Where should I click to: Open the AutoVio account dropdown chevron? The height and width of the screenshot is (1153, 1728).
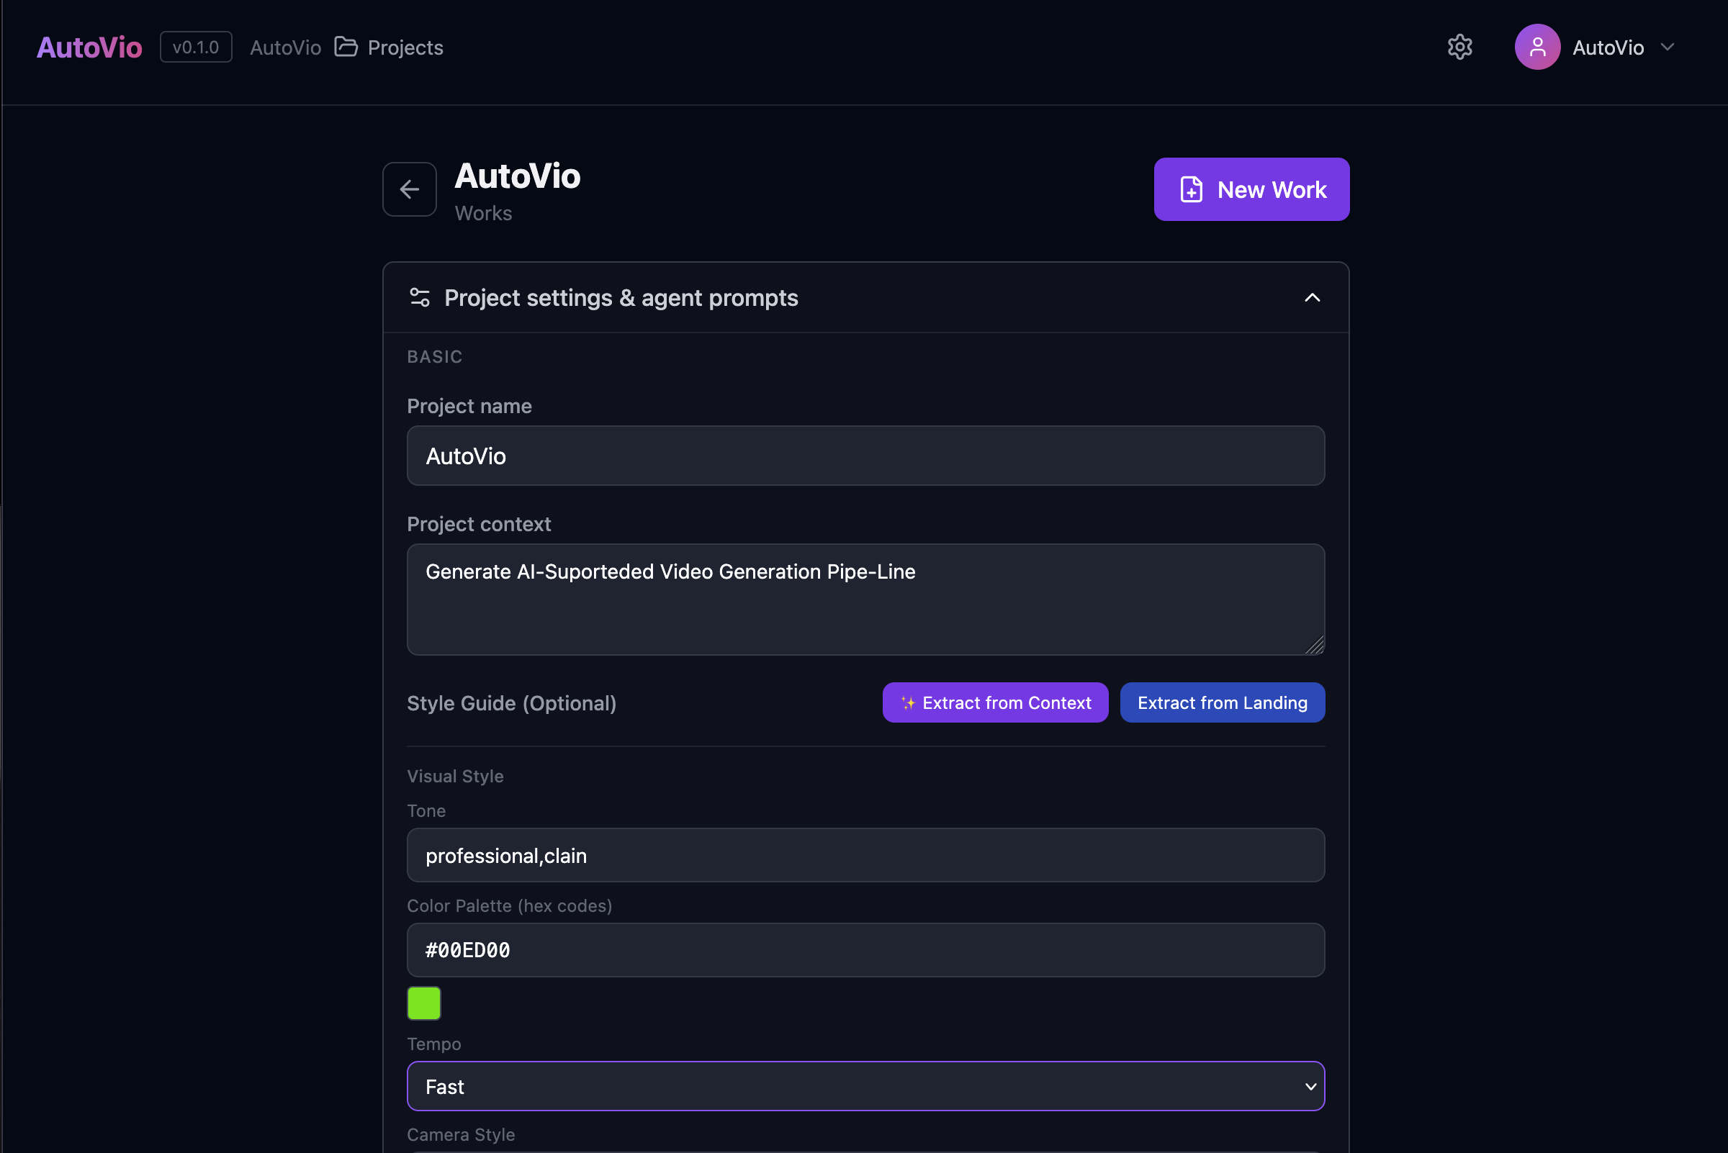click(x=1667, y=47)
